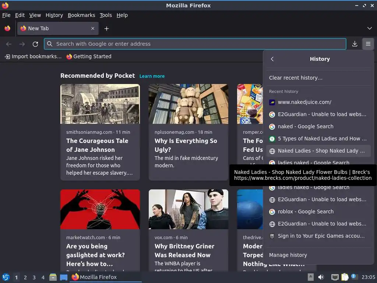Screen dimensions: 377x283
Task: Select the New Tab tab
Action: (58, 28)
